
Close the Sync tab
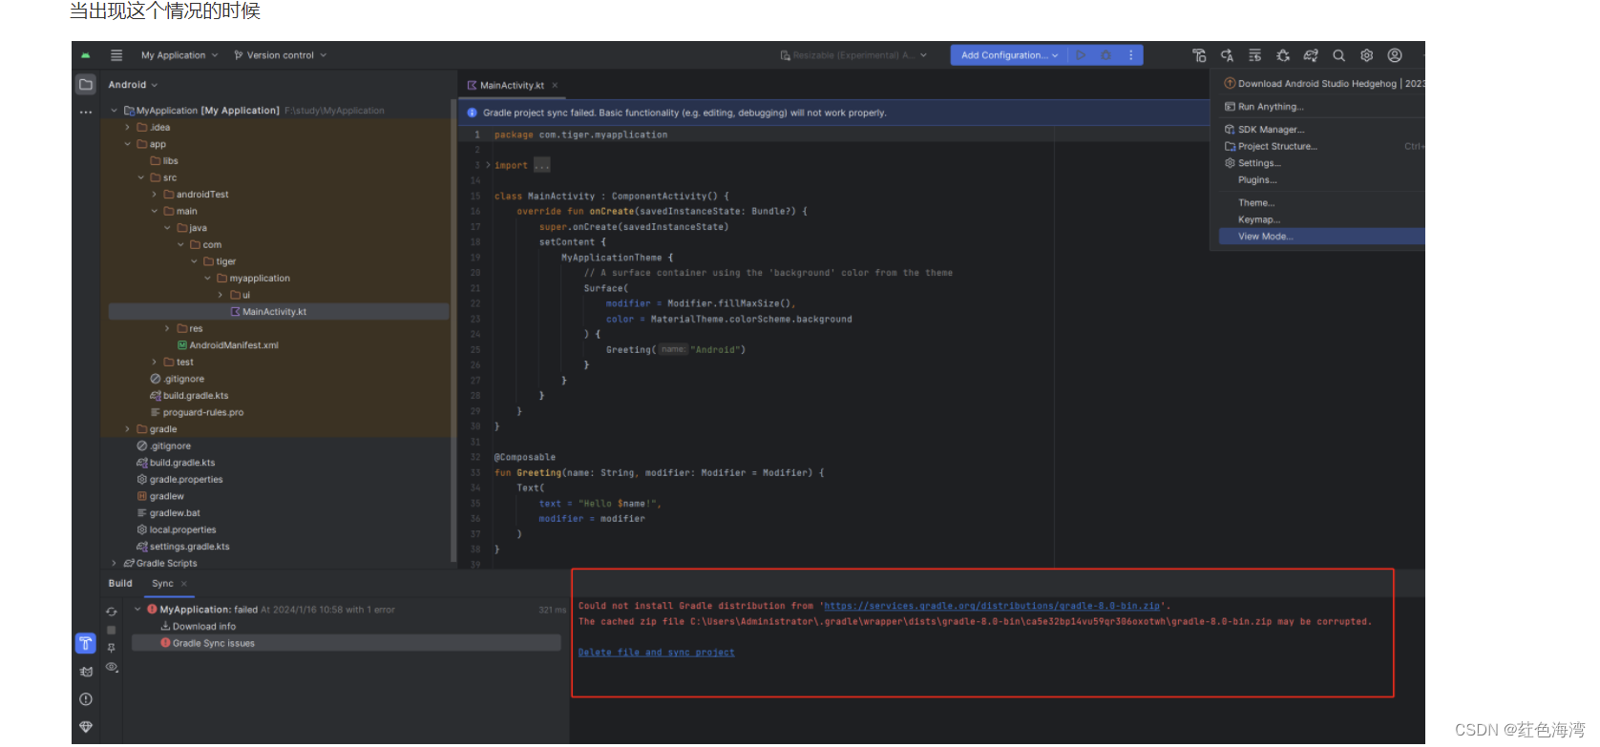tap(184, 584)
